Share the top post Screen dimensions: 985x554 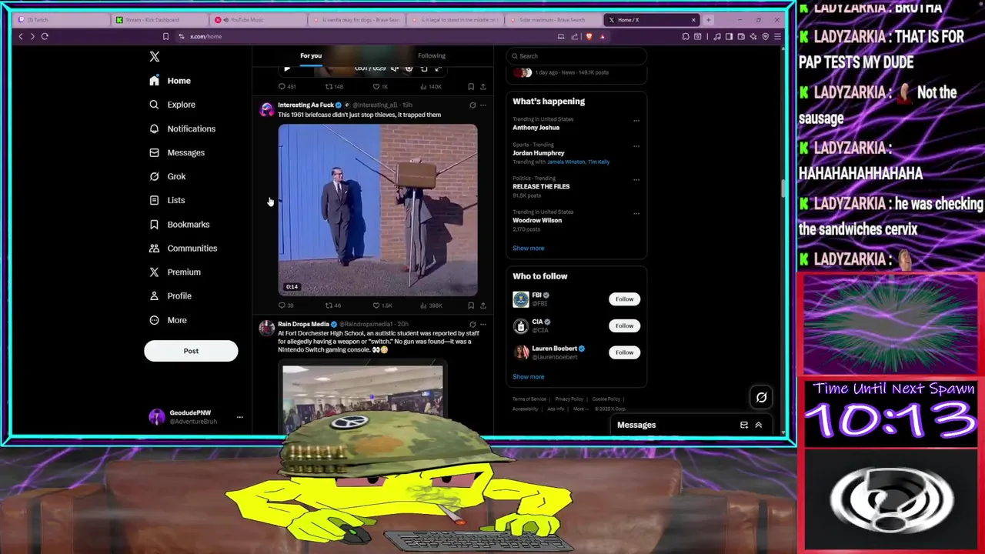click(x=482, y=87)
